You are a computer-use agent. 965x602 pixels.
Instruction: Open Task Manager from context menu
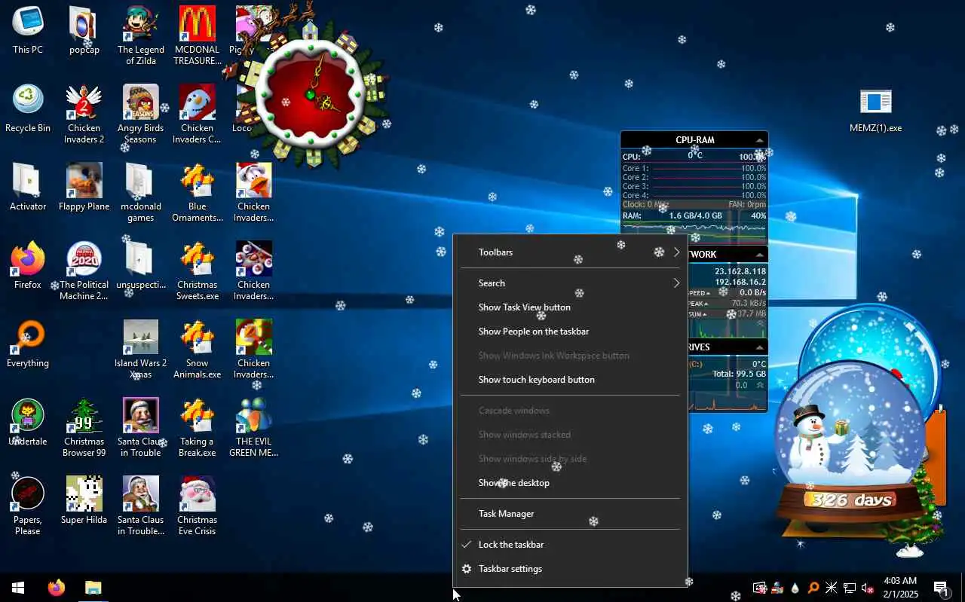(x=570, y=514)
